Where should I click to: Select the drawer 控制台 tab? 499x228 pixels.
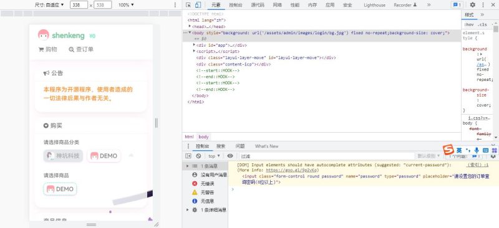pos(202,146)
